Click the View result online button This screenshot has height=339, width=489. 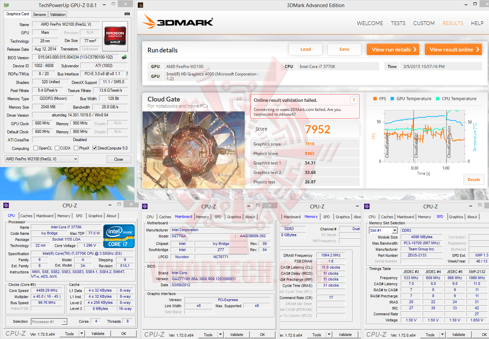453,49
